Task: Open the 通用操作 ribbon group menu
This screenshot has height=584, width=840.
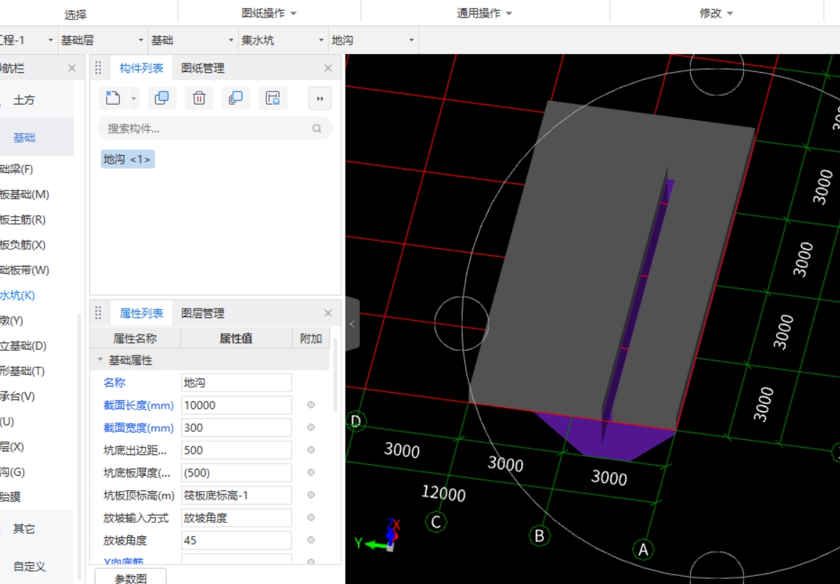Action: [x=484, y=13]
